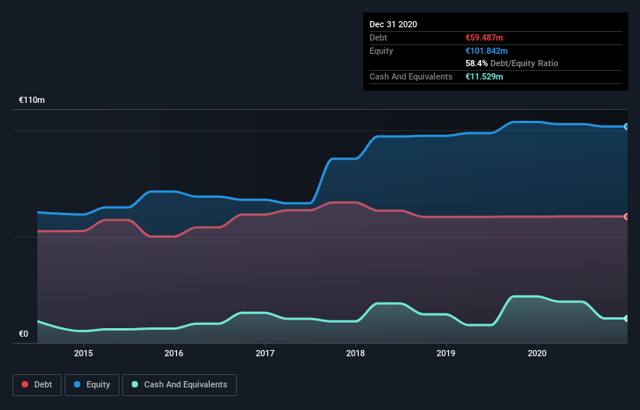The width and height of the screenshot is (640, 410).
Task: Select the 2016 x-axis label
Action: pos(174,353)
